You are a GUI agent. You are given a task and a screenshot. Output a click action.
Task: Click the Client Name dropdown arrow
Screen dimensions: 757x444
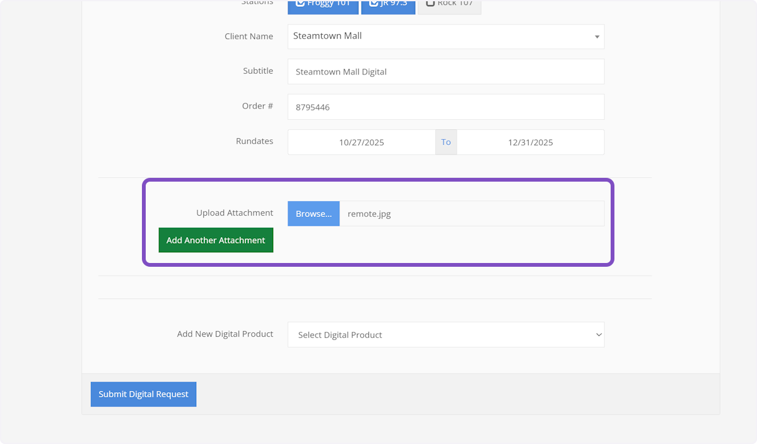(597, 37)
